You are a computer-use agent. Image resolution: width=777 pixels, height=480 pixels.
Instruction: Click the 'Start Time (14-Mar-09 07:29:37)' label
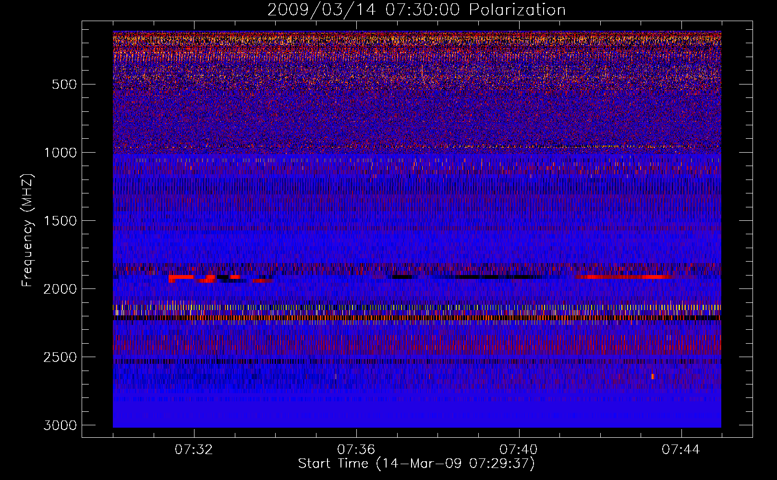pos(416,464)
